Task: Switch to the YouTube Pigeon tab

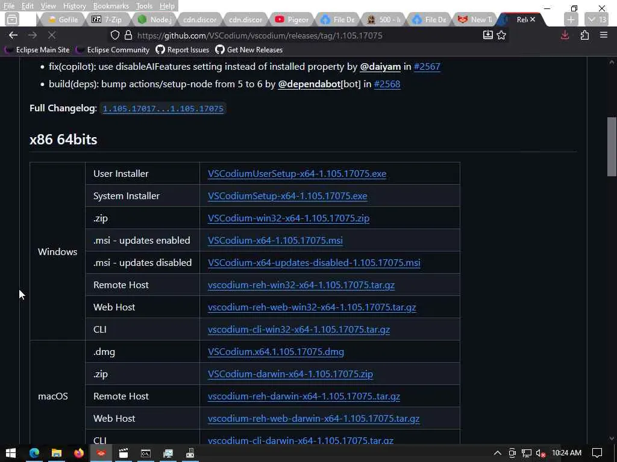Action: [292, 19]
